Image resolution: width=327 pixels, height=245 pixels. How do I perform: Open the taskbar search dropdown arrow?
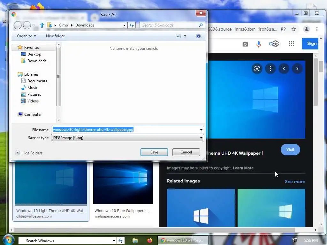point(114,241)
